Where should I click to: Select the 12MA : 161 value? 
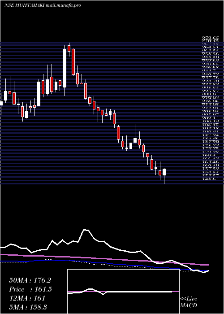(27, 298)
